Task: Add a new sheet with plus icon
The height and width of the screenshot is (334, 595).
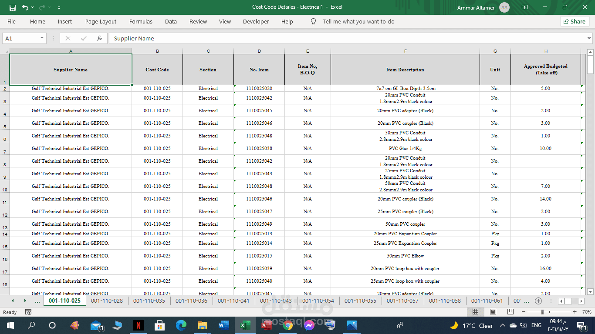Action: (x=538, y=301)
